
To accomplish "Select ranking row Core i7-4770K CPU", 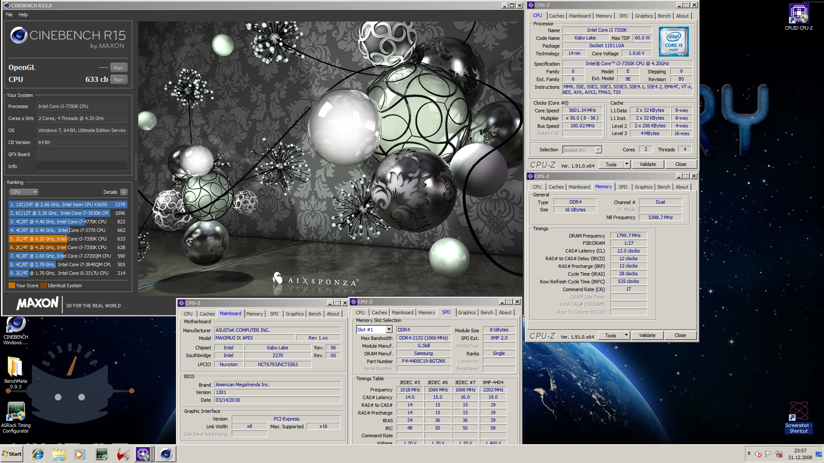I will pos(68,222).
